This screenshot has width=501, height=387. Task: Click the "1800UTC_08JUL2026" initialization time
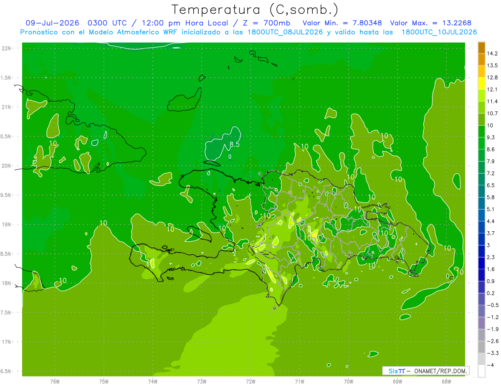tap(283, 32)
